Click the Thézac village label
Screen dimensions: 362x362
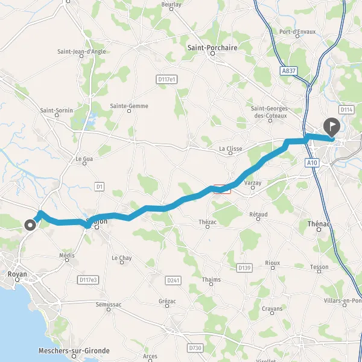tap(208, 222)
